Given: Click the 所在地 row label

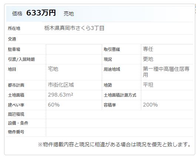Looking at the screenshot, I should click(14, 28).
